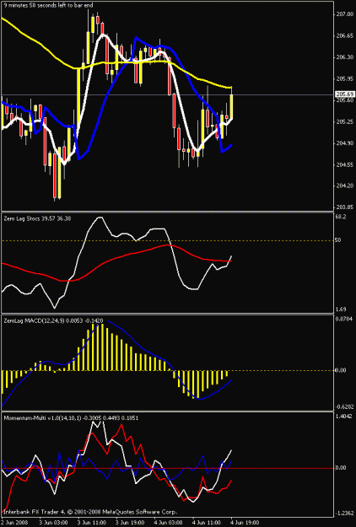Image resolution: width=356 pixels, height=527 pixels.
Task: Click the 206.30 price axis label
Action: click(x=344, y=57)
